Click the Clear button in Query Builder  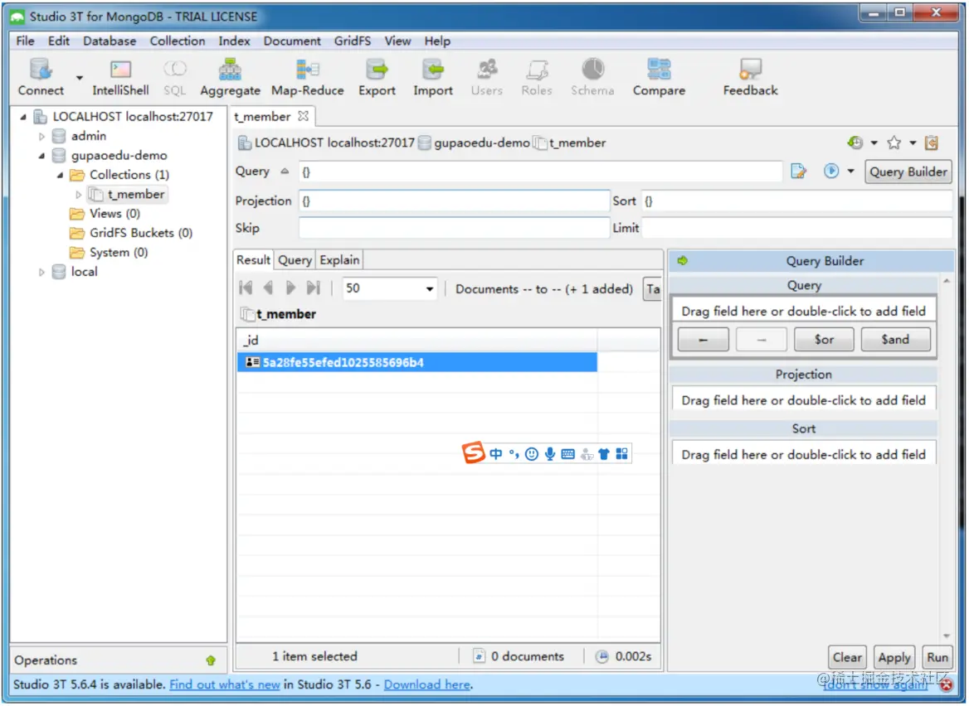click(847, 657)
